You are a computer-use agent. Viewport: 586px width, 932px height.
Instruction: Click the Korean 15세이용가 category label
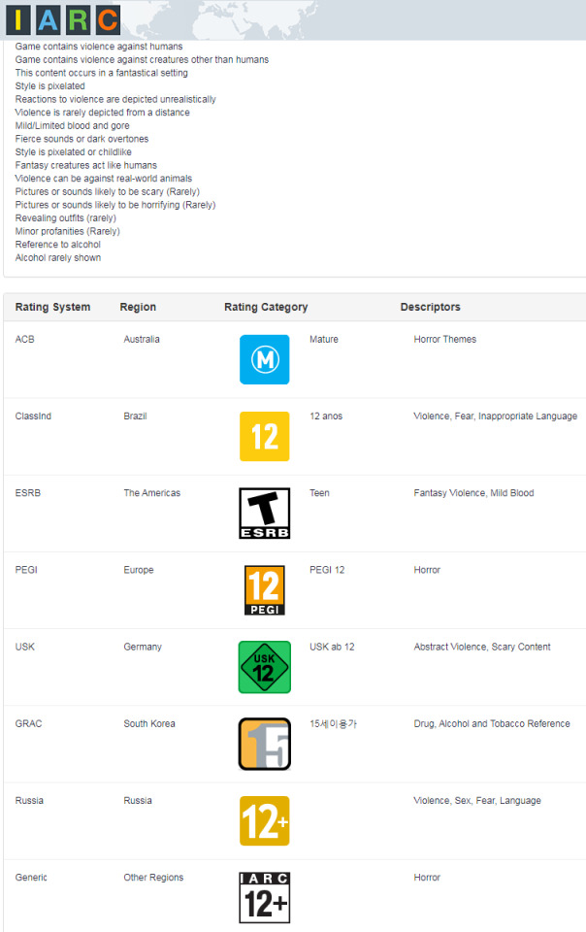(333, 723)
